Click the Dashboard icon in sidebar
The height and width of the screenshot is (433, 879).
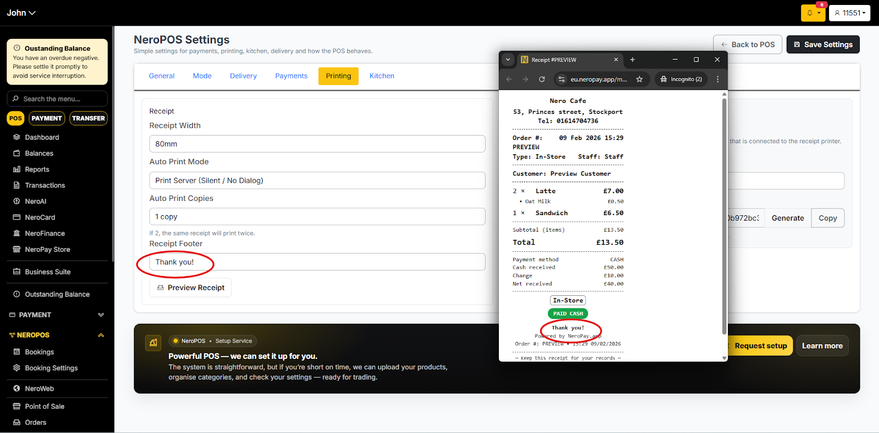(x=16, y=137)
